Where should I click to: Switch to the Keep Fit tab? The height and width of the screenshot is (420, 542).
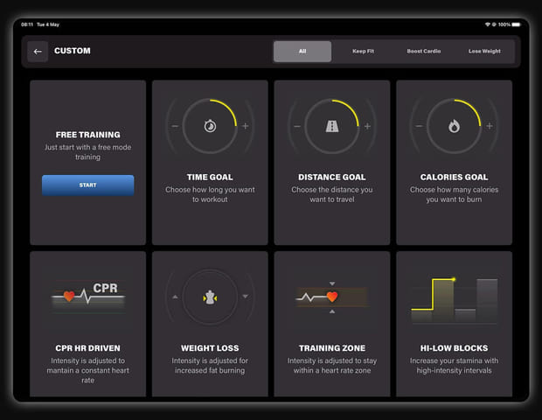coord(363,52)
